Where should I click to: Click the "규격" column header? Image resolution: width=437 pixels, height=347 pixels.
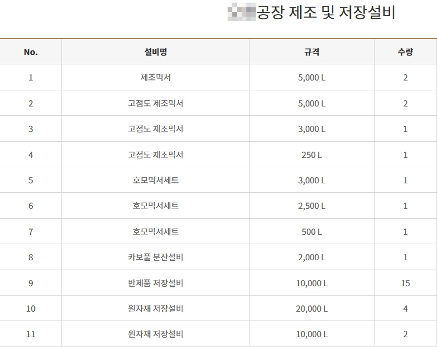coord(311,52)
